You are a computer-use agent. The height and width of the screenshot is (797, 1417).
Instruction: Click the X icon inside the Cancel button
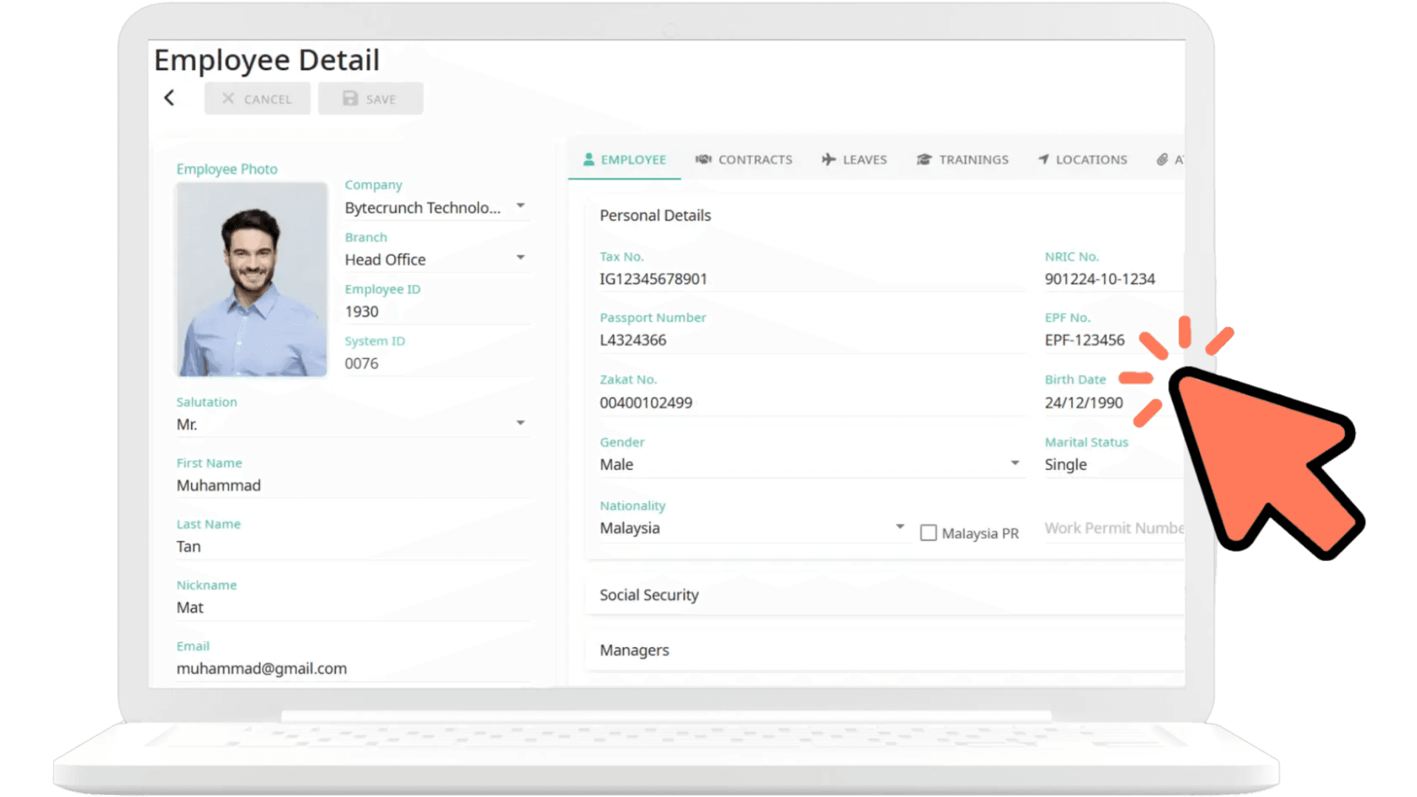coord(230,98)
